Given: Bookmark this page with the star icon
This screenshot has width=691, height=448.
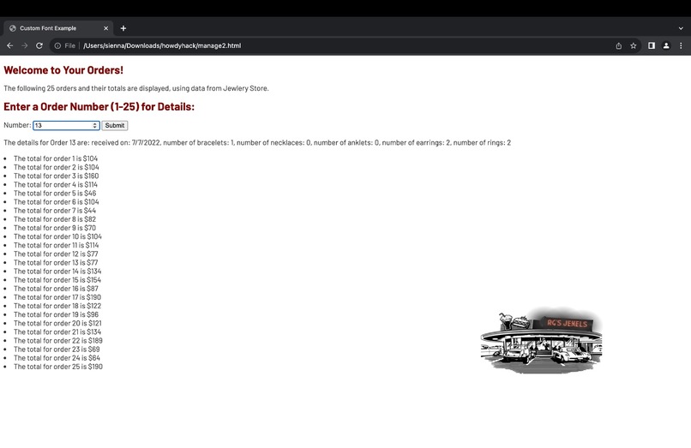Looking at the screenshot, I should pos(634,45).
